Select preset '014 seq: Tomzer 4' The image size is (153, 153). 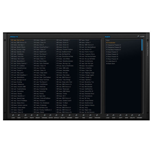[x=17, y=70]
